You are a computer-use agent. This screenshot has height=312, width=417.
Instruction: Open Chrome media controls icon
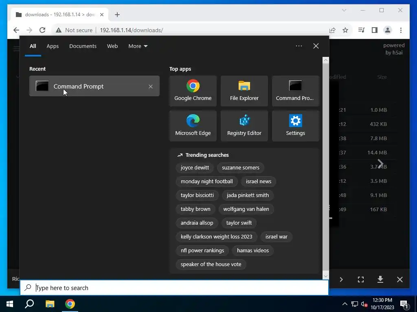(361, 30)
